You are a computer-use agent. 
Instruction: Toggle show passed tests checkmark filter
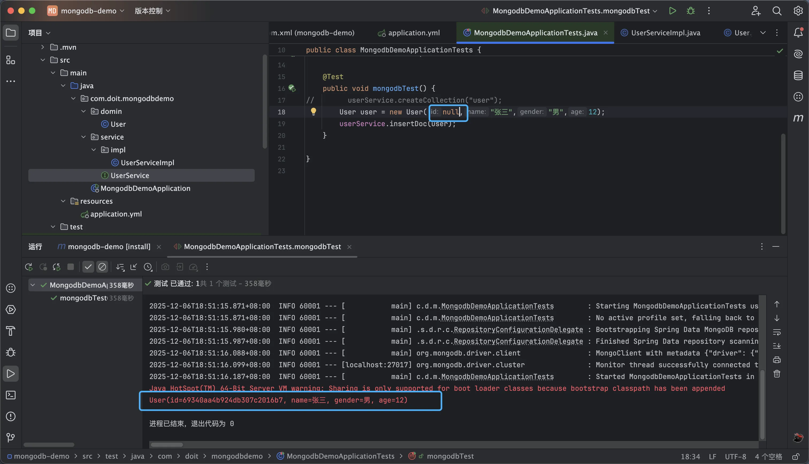pos(88,267)
